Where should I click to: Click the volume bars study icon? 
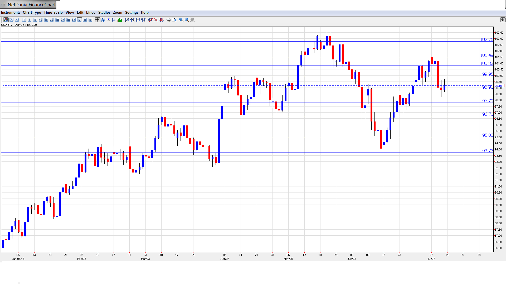coord(120,20)
